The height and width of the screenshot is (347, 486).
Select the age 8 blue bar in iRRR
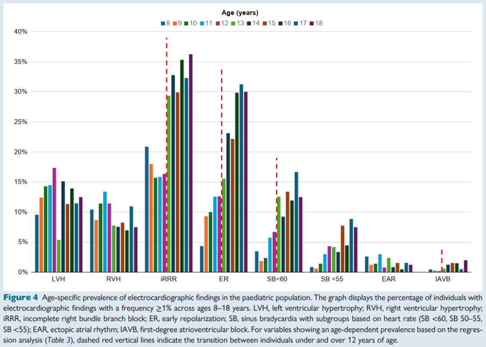(147, 209)
